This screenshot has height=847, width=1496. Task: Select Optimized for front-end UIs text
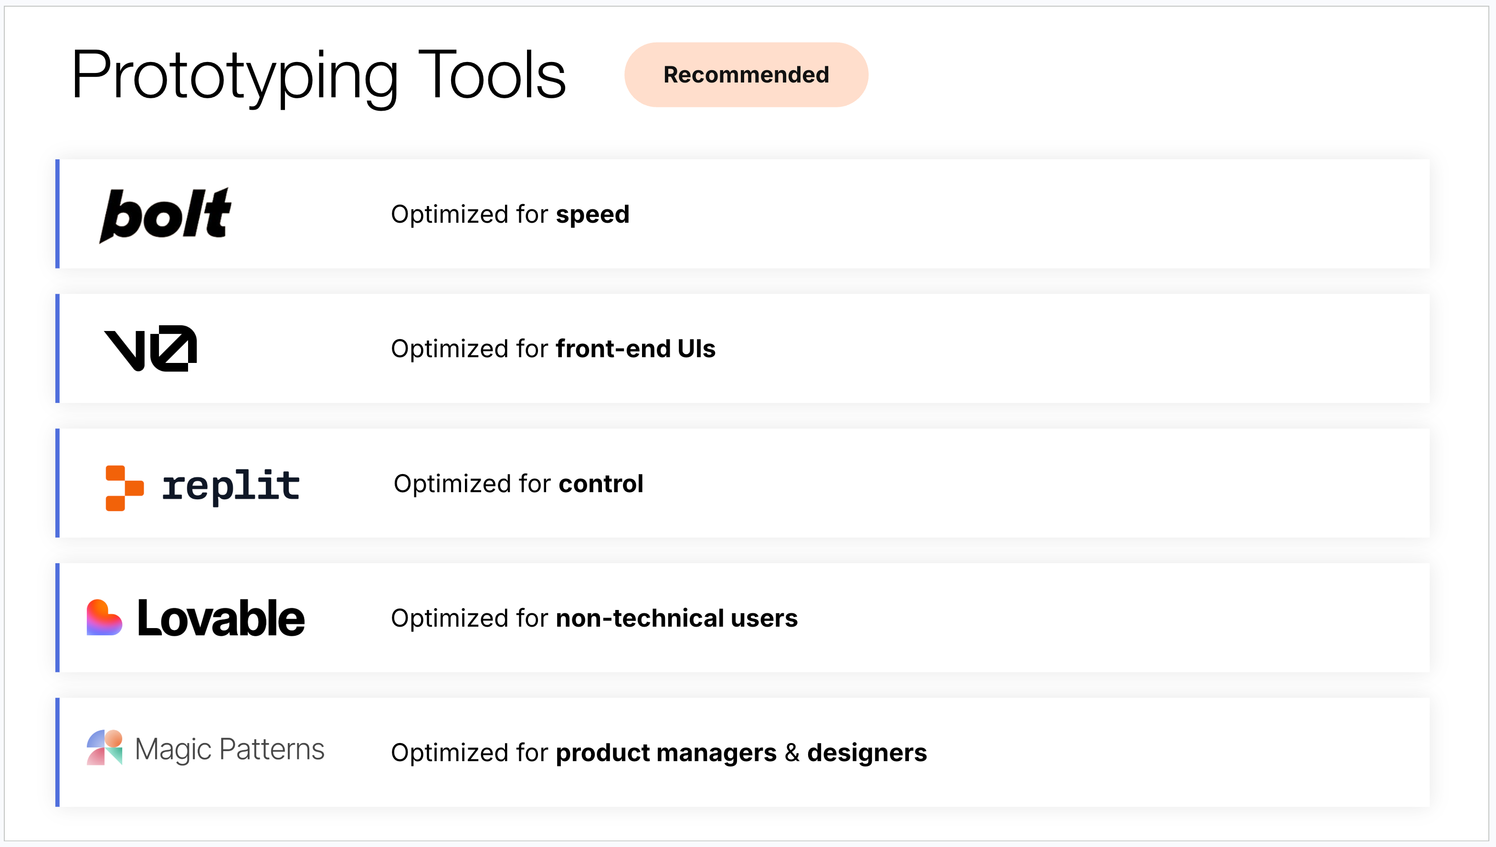coord(552,349)
